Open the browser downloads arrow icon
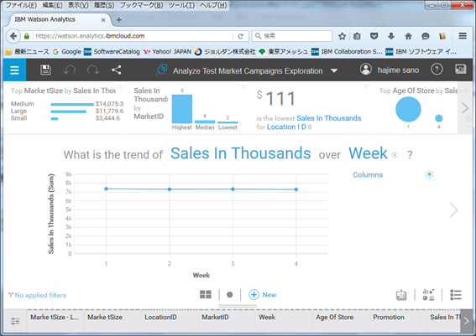 (x=391, y=36)
